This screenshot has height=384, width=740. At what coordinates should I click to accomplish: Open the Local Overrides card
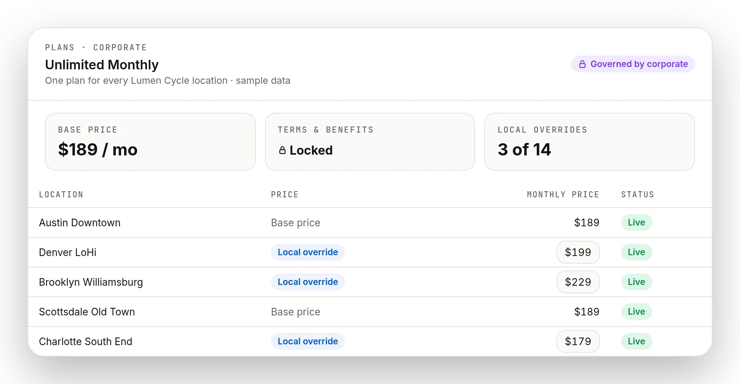(589, 142)
